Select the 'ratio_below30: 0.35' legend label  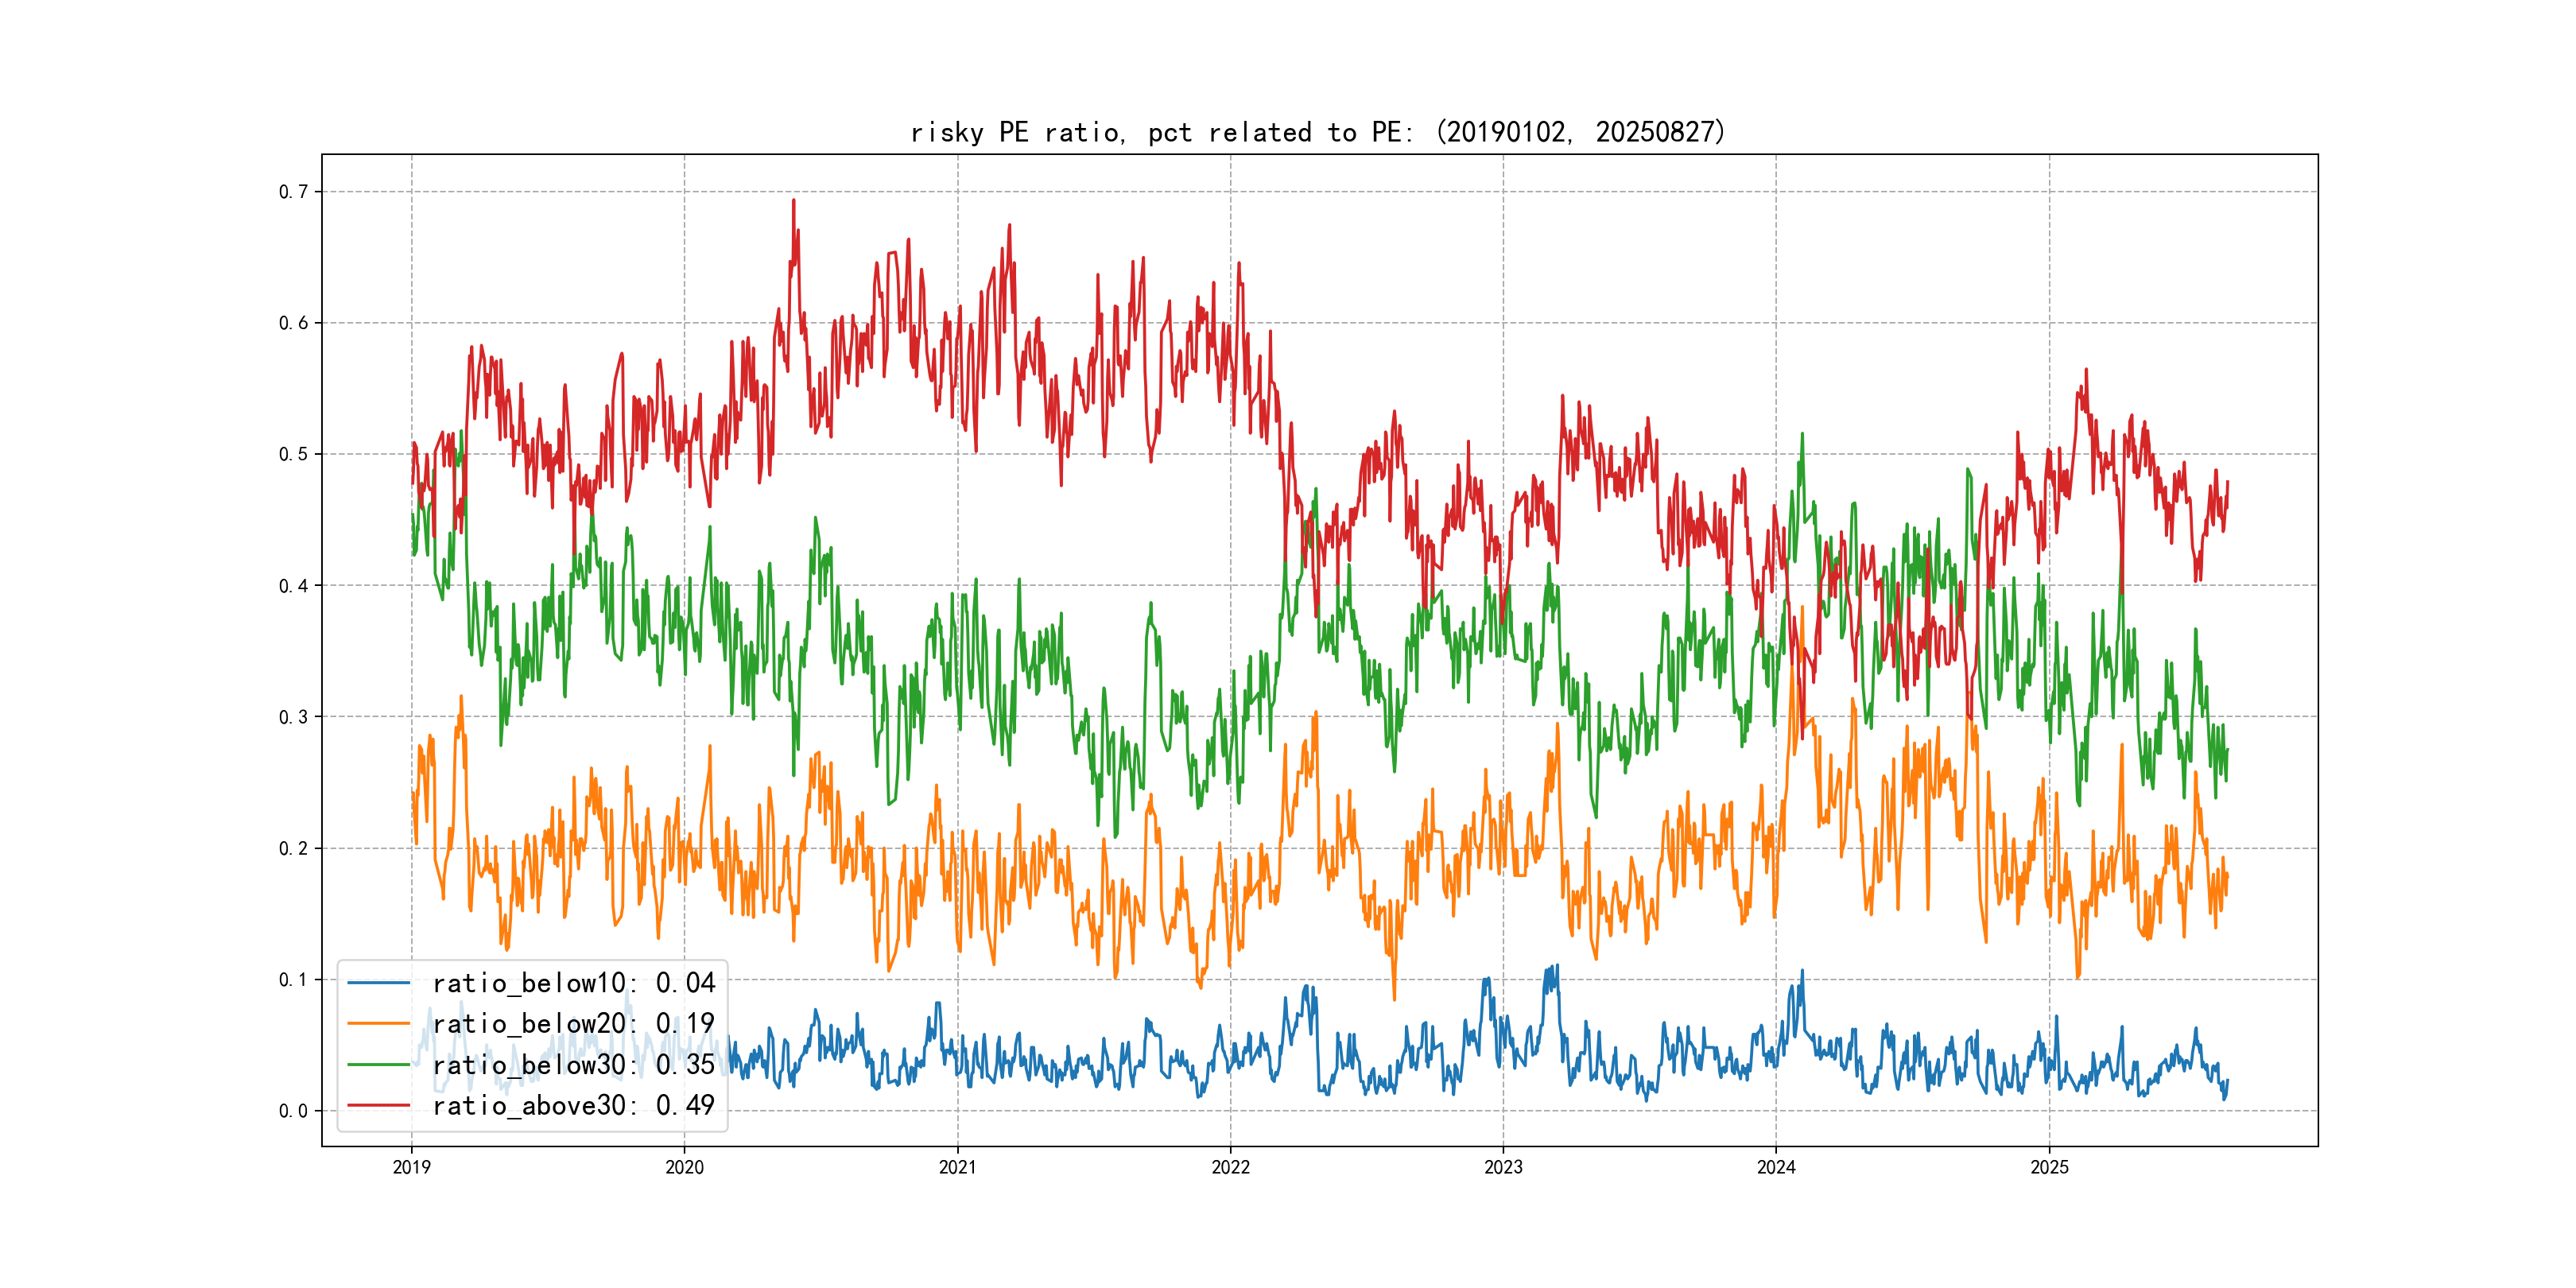(x=573, y=1064)
